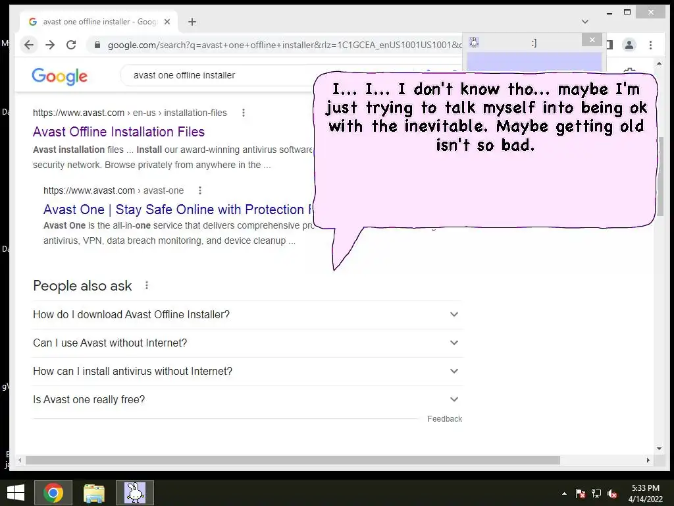Open Avast Offline Installation Files result

tap(118, 132)
